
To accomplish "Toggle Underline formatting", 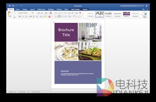I will tap(26, 16).
